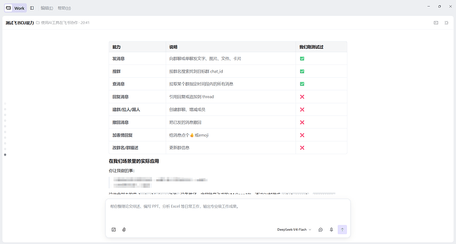The image size is (456, 244).
Task: Jump to the highlighted dark navigation dot
Action: pyautogui.click(x=5, y=154)
